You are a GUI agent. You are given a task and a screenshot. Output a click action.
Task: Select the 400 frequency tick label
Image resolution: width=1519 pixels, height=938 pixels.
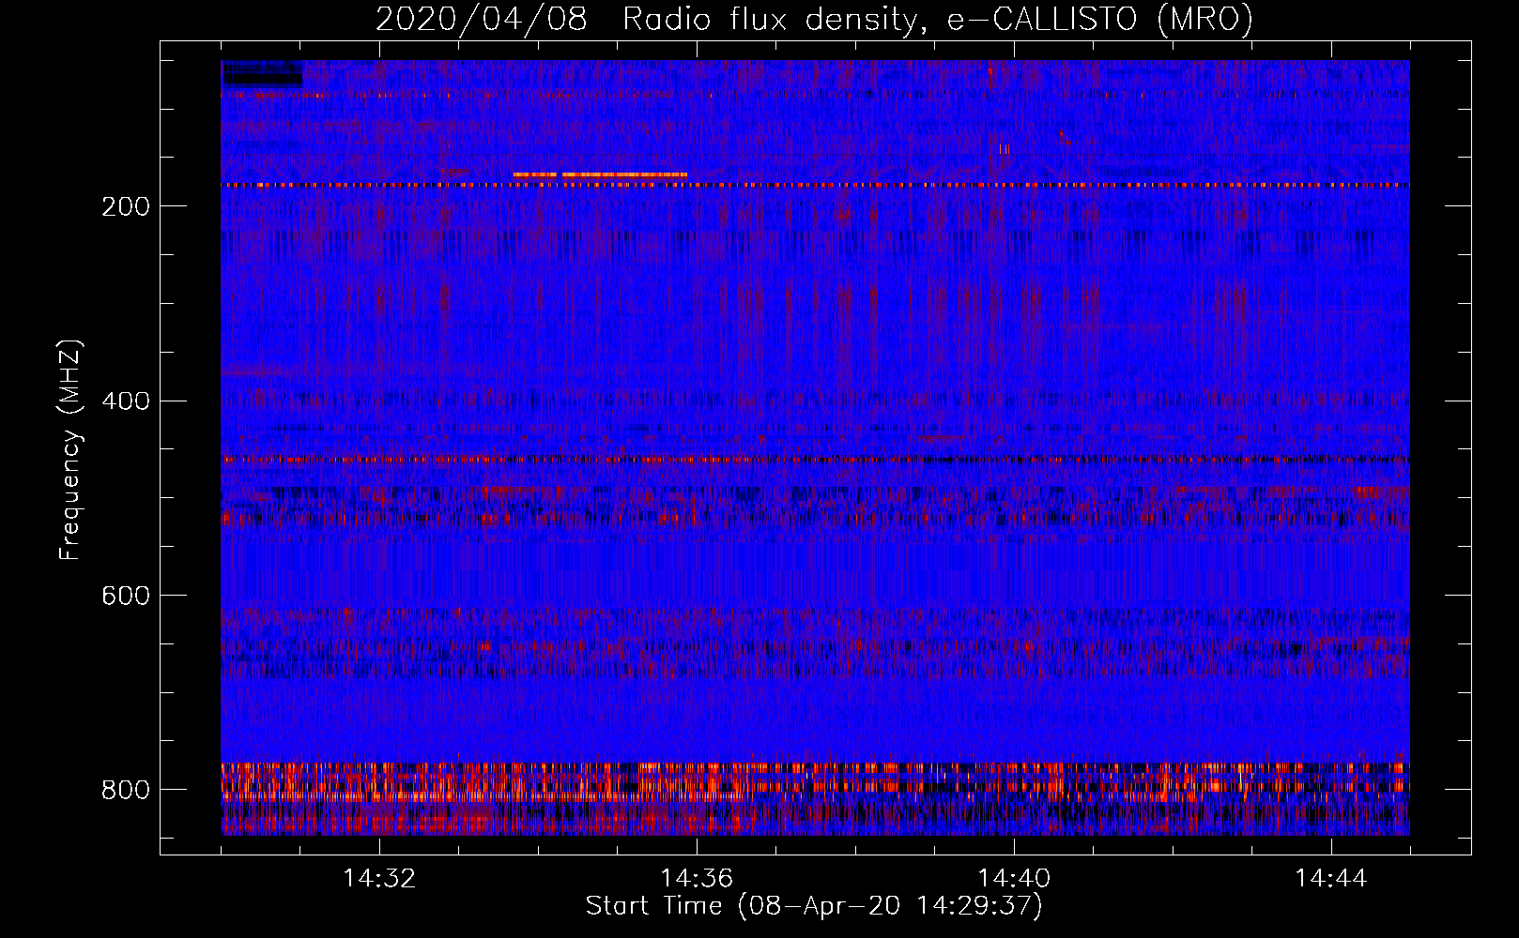126,401
